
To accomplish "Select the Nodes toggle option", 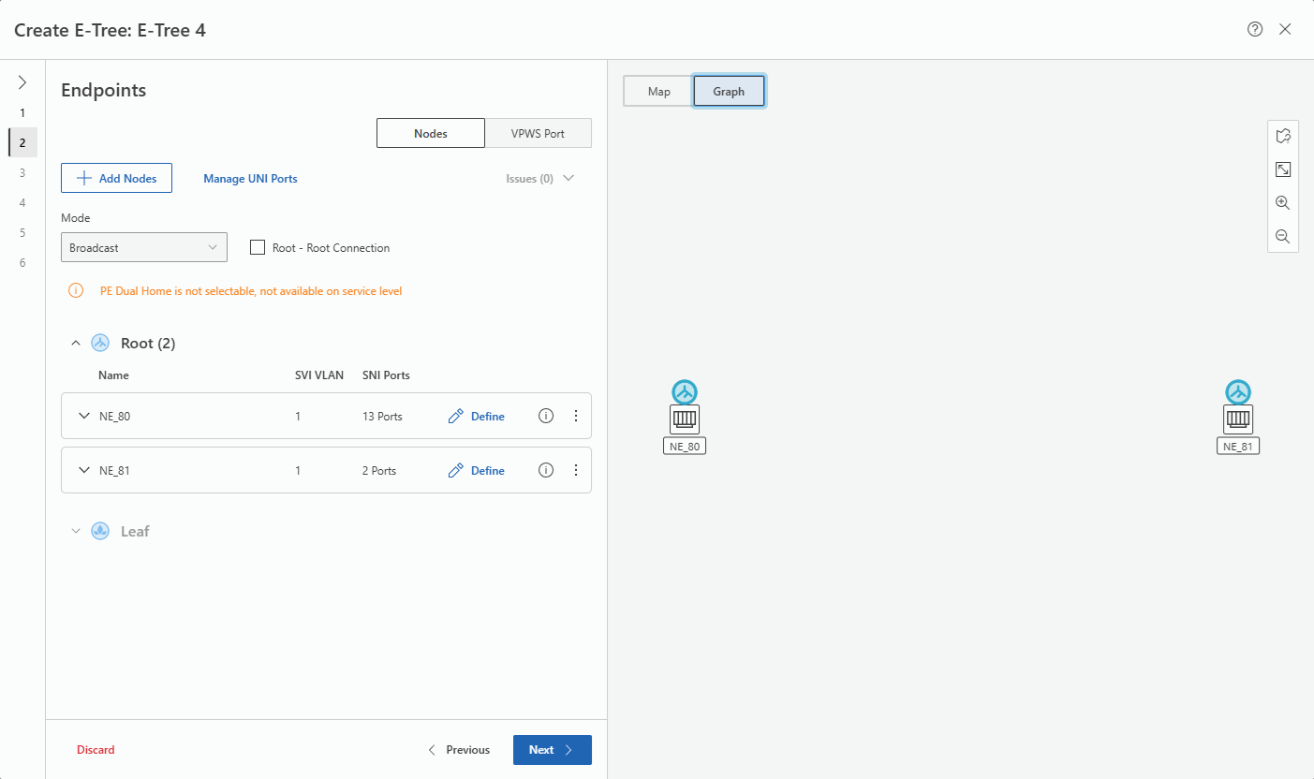I will (x=431, y=133).
